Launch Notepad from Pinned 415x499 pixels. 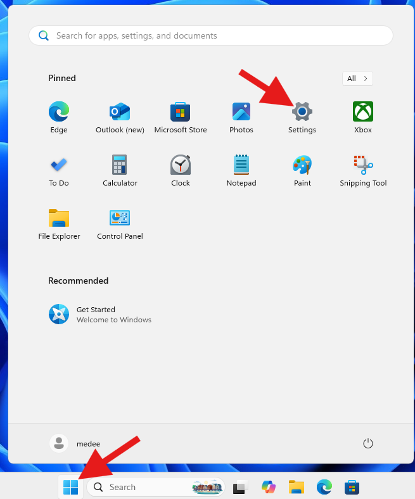click(x=241, y=170)
